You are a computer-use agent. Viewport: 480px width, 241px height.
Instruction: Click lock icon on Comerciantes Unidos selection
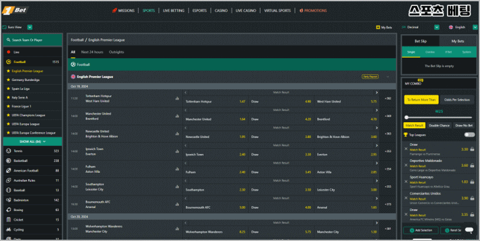(x=472, y=198)
